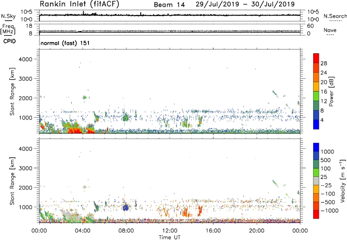Click the blue top of the Velocity colorbar
Image resolution: width=347 pixels, height=240 pixels.
316,147
